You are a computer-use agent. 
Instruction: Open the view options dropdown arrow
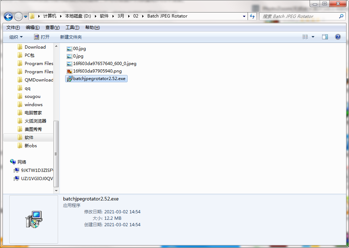coord(313,37)
